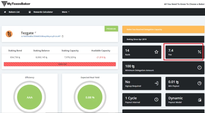Screen dimensions: 205x113
Task: Click the orange Tezos baker avatar
Action: pos(9,34)
